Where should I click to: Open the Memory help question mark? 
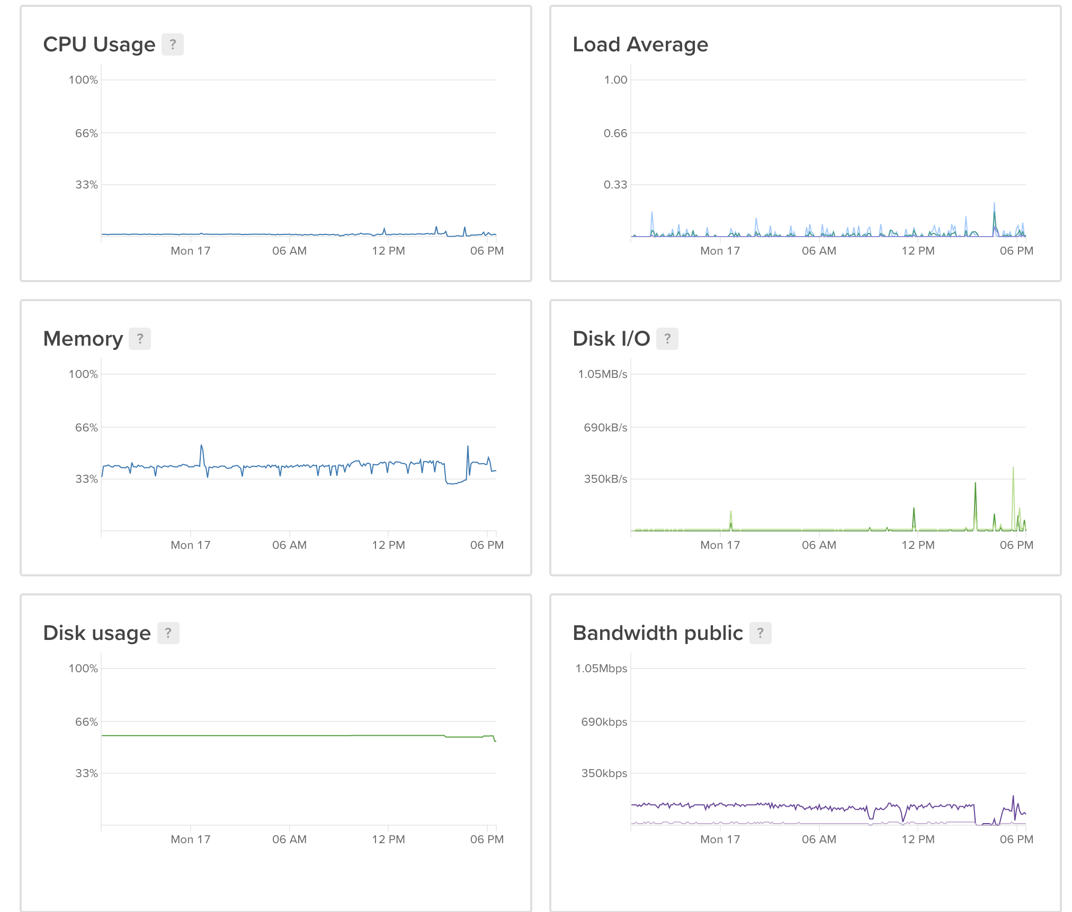point(140,339)
